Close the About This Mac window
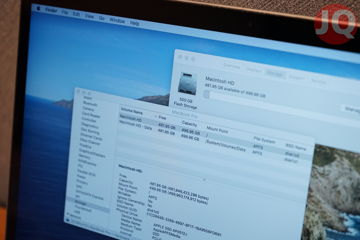The image size is (360, 240). pos(180,57)
